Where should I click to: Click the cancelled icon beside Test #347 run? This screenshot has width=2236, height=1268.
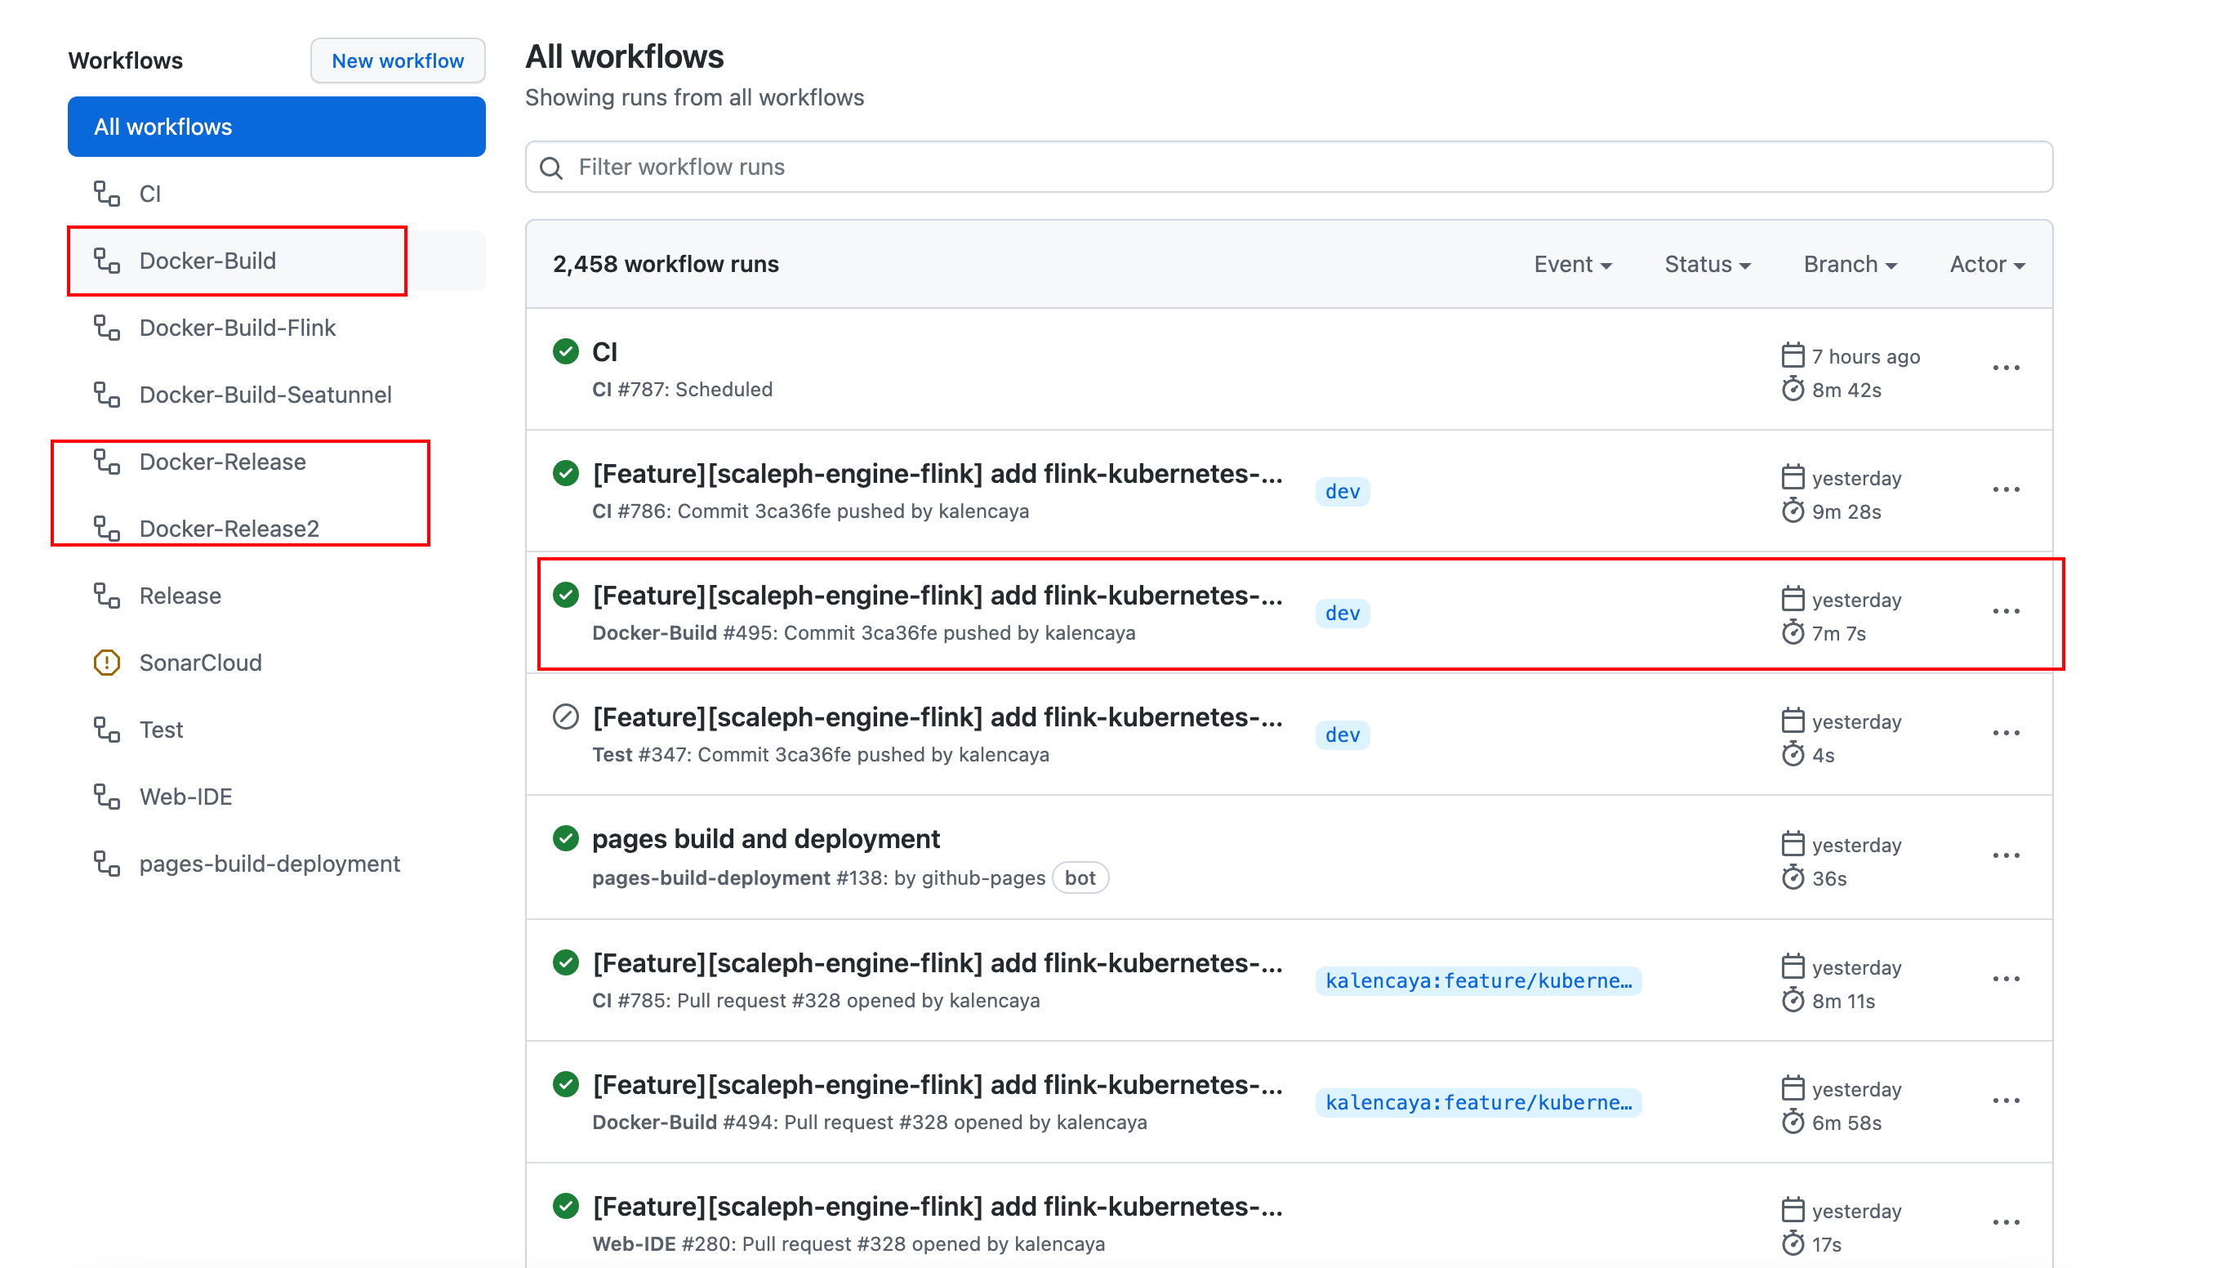tap(566, 717)
